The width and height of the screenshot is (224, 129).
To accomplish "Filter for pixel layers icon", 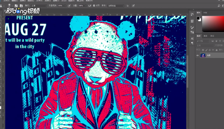I will pyautogui.click(x=213, y=41).
